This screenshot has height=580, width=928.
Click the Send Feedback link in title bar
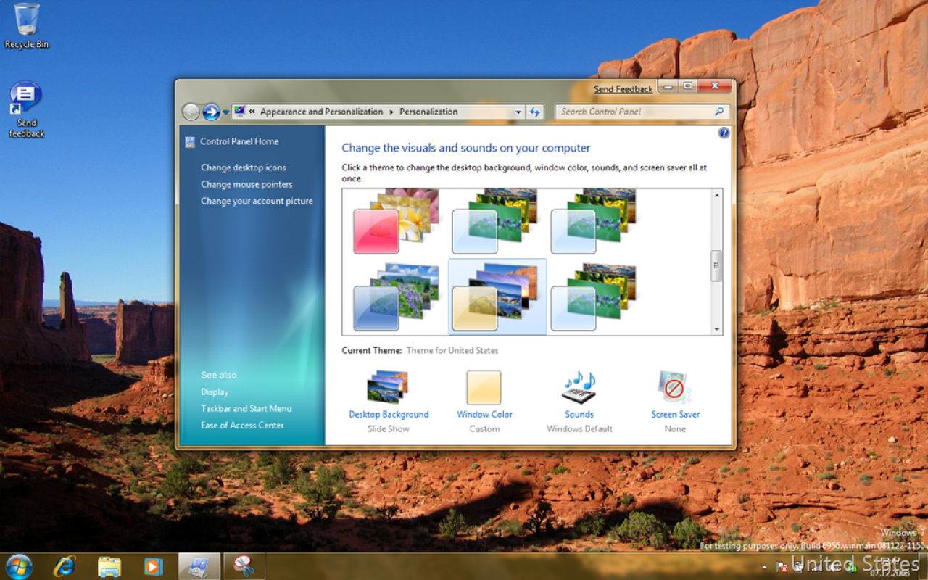click(x=623, y=89)
